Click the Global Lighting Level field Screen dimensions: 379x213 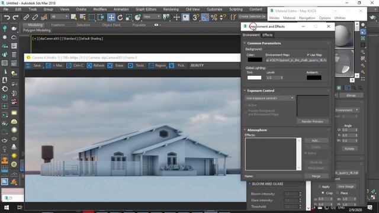click(272, 78)
